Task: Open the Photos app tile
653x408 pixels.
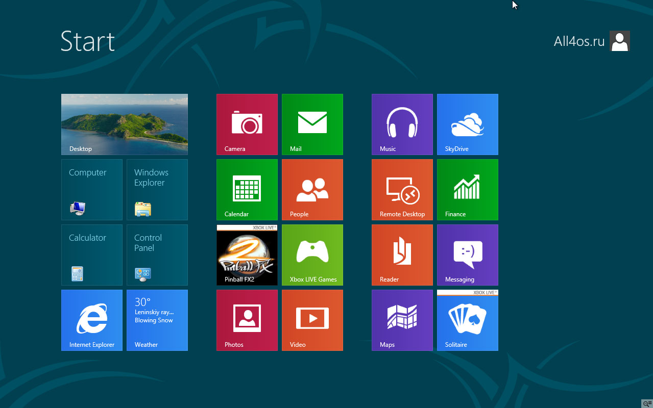Action: coord(247,320)
